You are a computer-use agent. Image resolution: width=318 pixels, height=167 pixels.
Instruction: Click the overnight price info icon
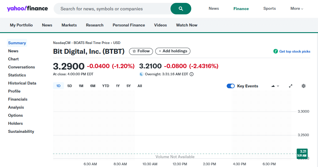192,74
